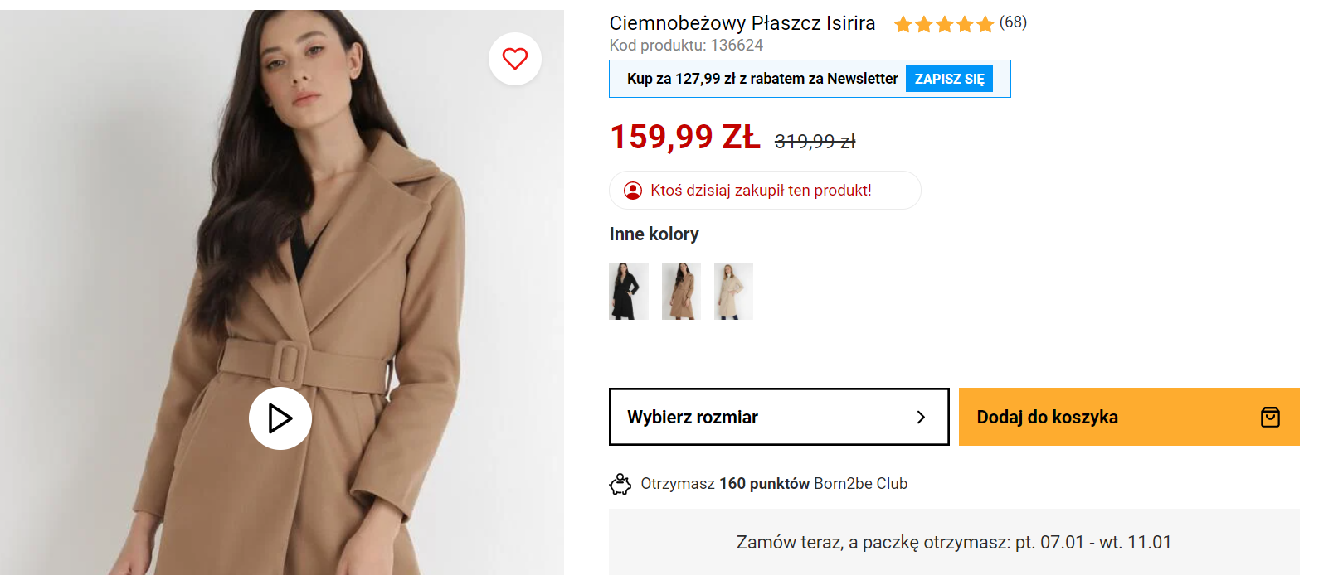Image resolution: width=1343 pixels, height=575 pixels.
Task: Select the brown coat color variant
Action: 681,292
